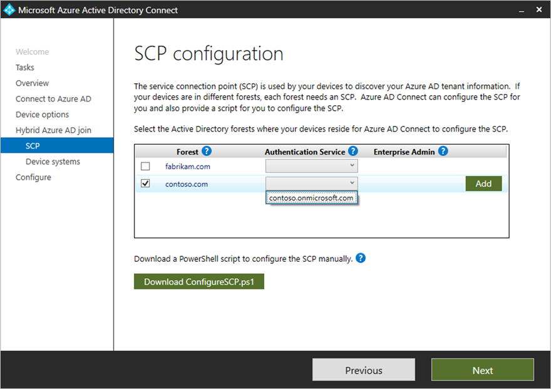
Task: Open help about the PowerShell SCP script
Action: tap(361, 257)
